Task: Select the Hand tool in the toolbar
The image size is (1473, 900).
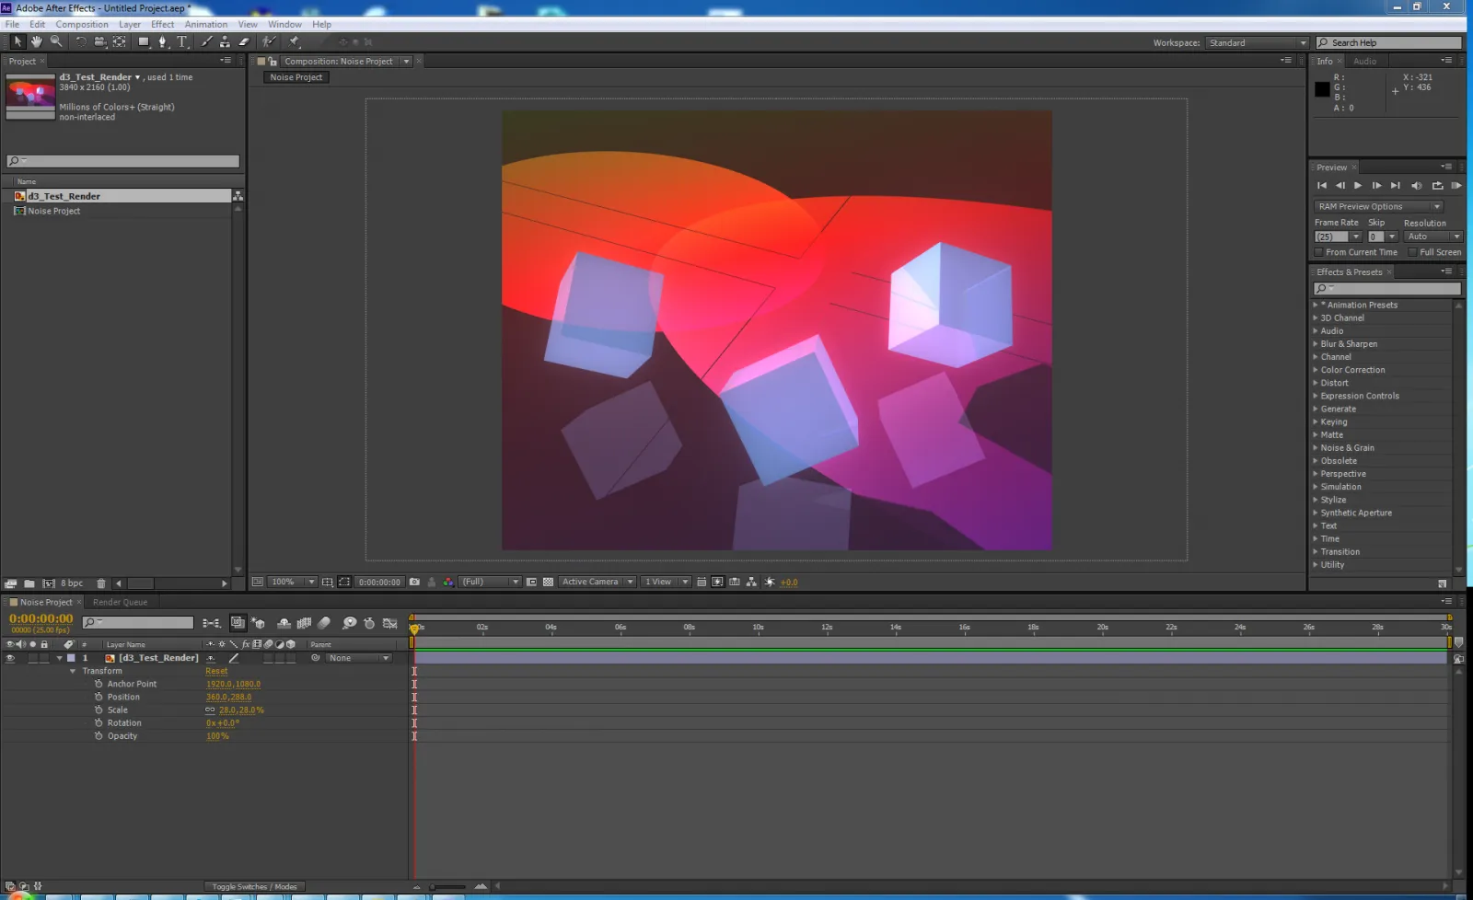Action: point(36,41)
